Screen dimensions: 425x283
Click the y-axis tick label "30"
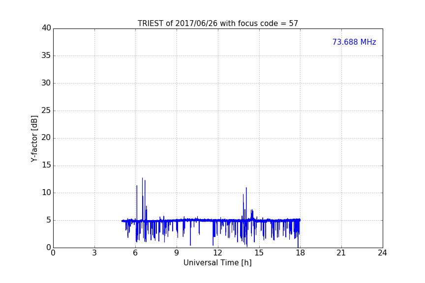pos(46,83)
